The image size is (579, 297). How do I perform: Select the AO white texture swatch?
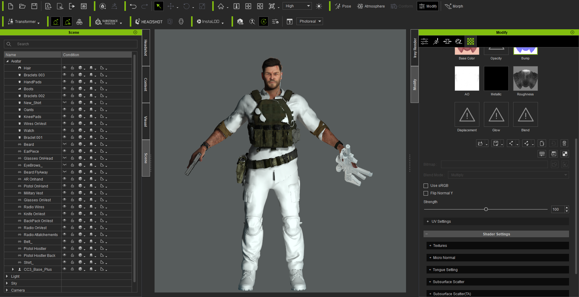[467, 78]
